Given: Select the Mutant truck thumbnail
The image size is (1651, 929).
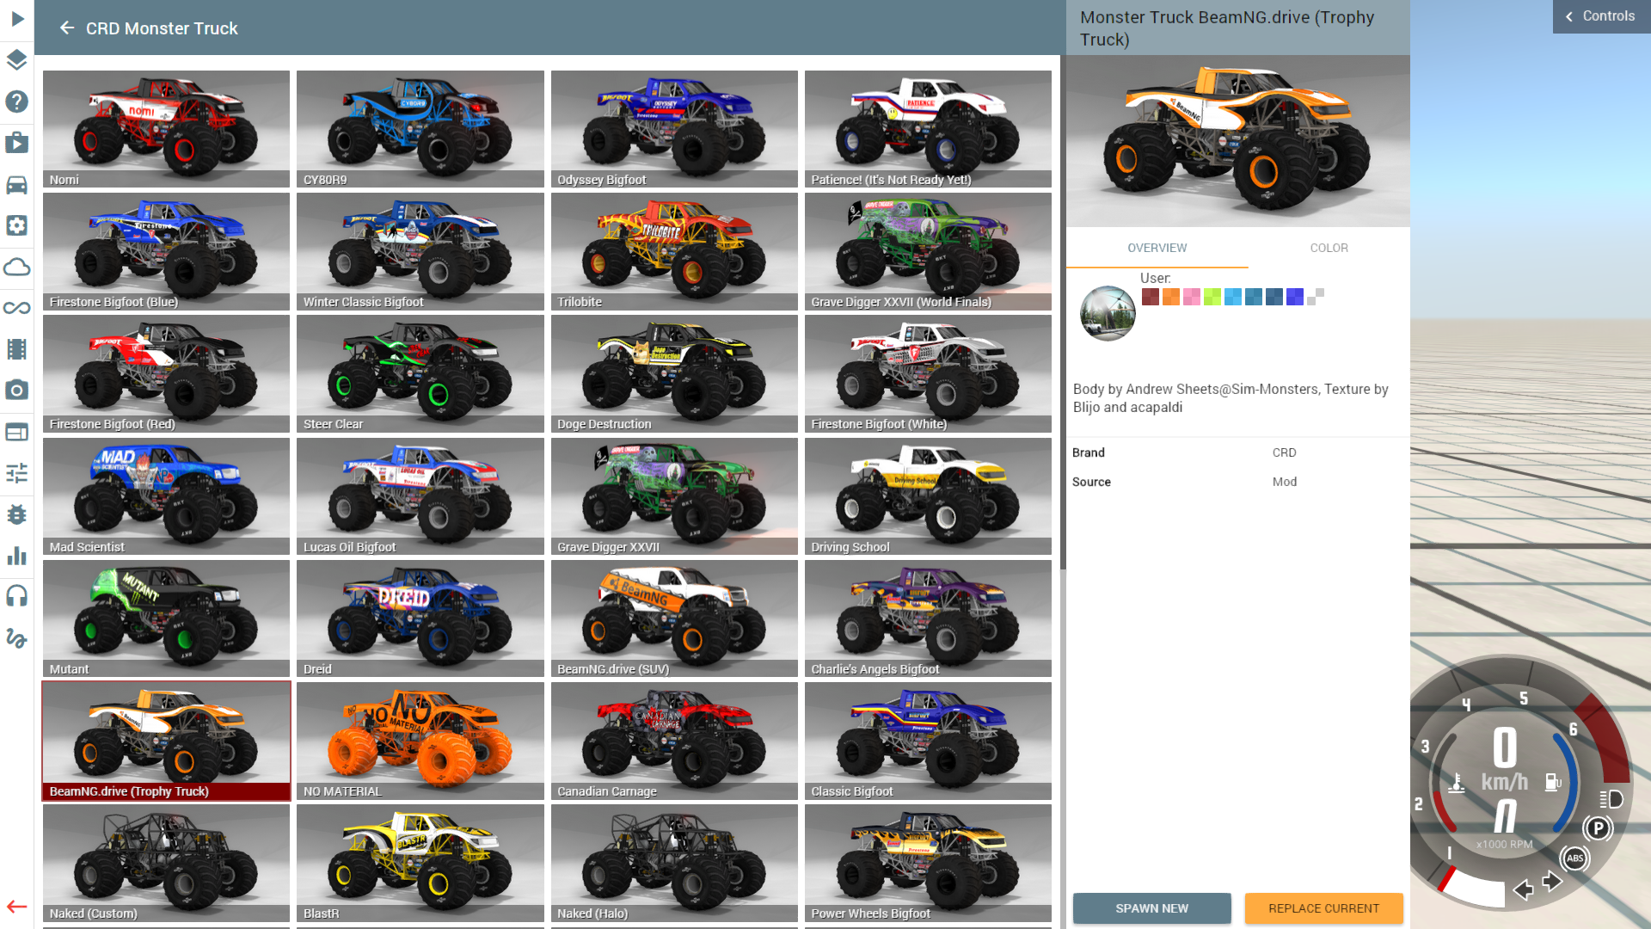Looking at the screenshot, I should point(166,618).
